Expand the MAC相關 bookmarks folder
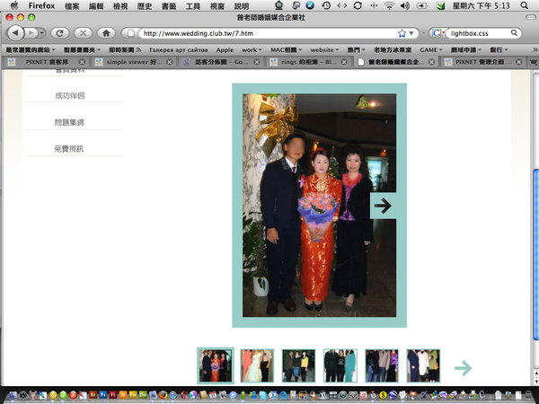This screenshot has width=539, height=404. pyautogui.click(x=286, y=49)
